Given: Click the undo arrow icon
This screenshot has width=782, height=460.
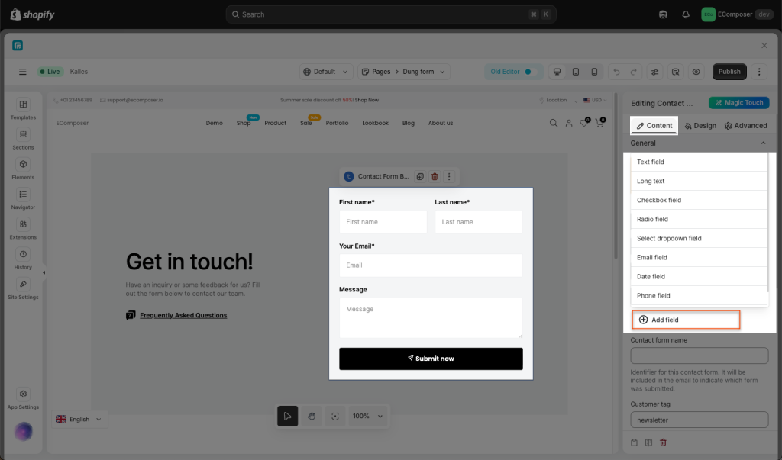Looking at the screenshot, I should pyautogui.click(x=616, y=72).
